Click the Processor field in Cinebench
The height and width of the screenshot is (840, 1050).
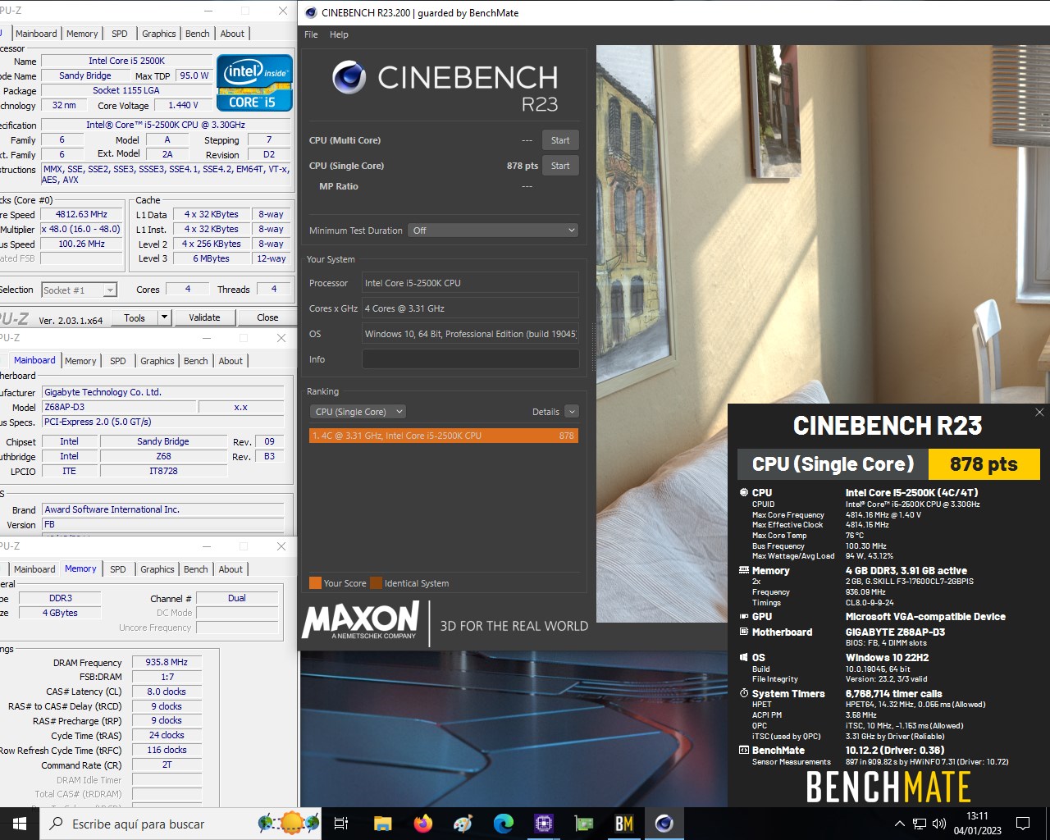(470, 283)
